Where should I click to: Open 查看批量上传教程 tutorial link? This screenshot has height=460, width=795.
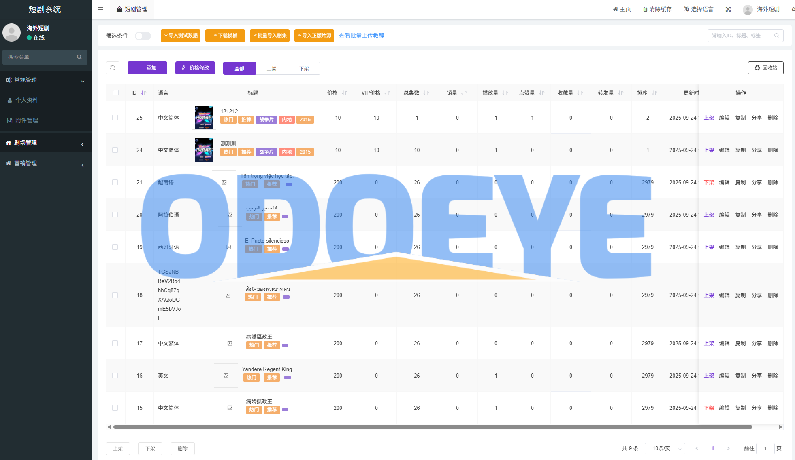(361, 36)
